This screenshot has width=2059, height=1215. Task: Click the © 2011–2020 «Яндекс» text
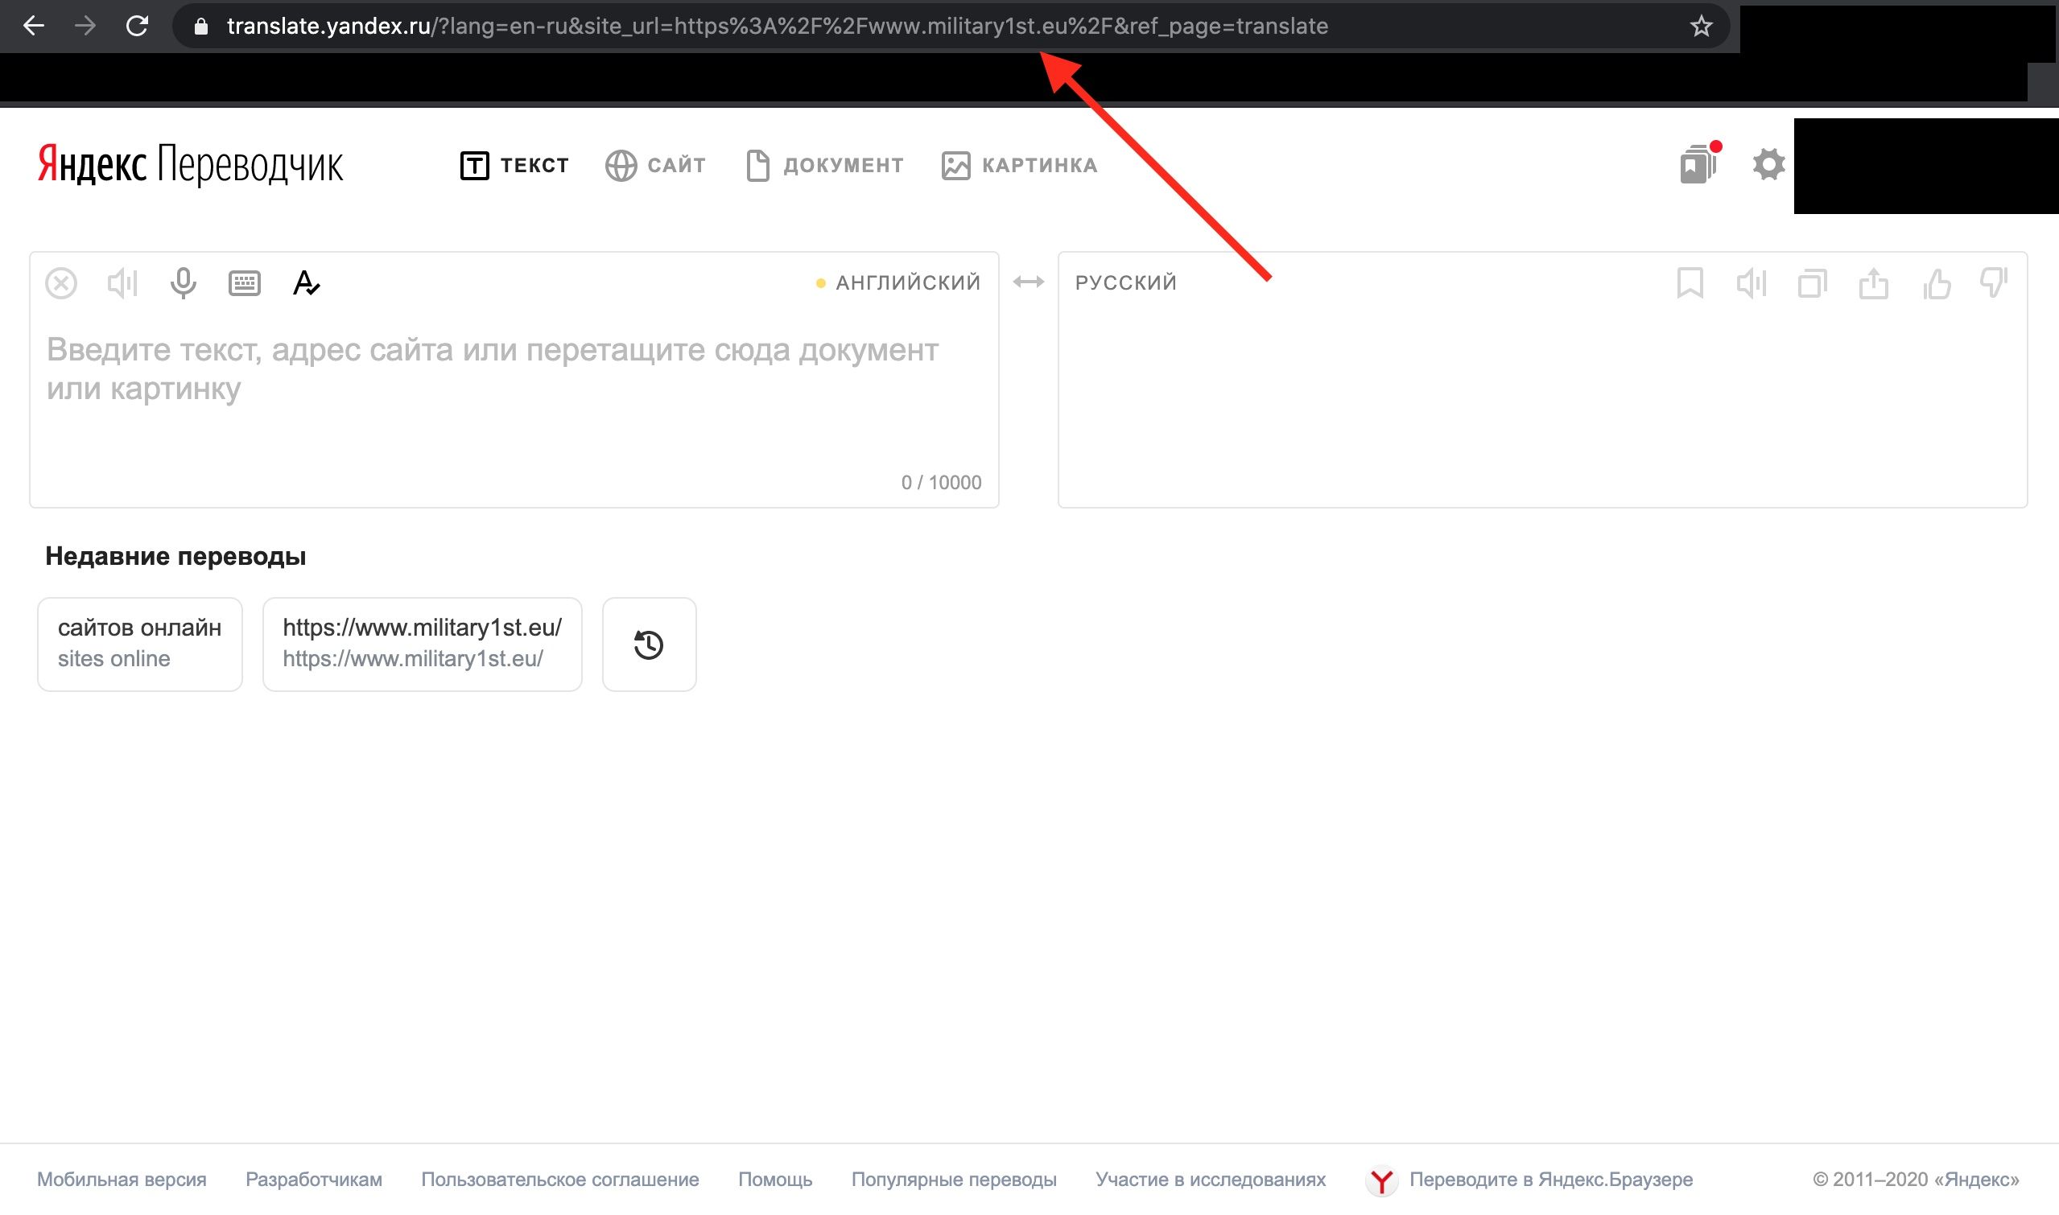(1916, 1179)
